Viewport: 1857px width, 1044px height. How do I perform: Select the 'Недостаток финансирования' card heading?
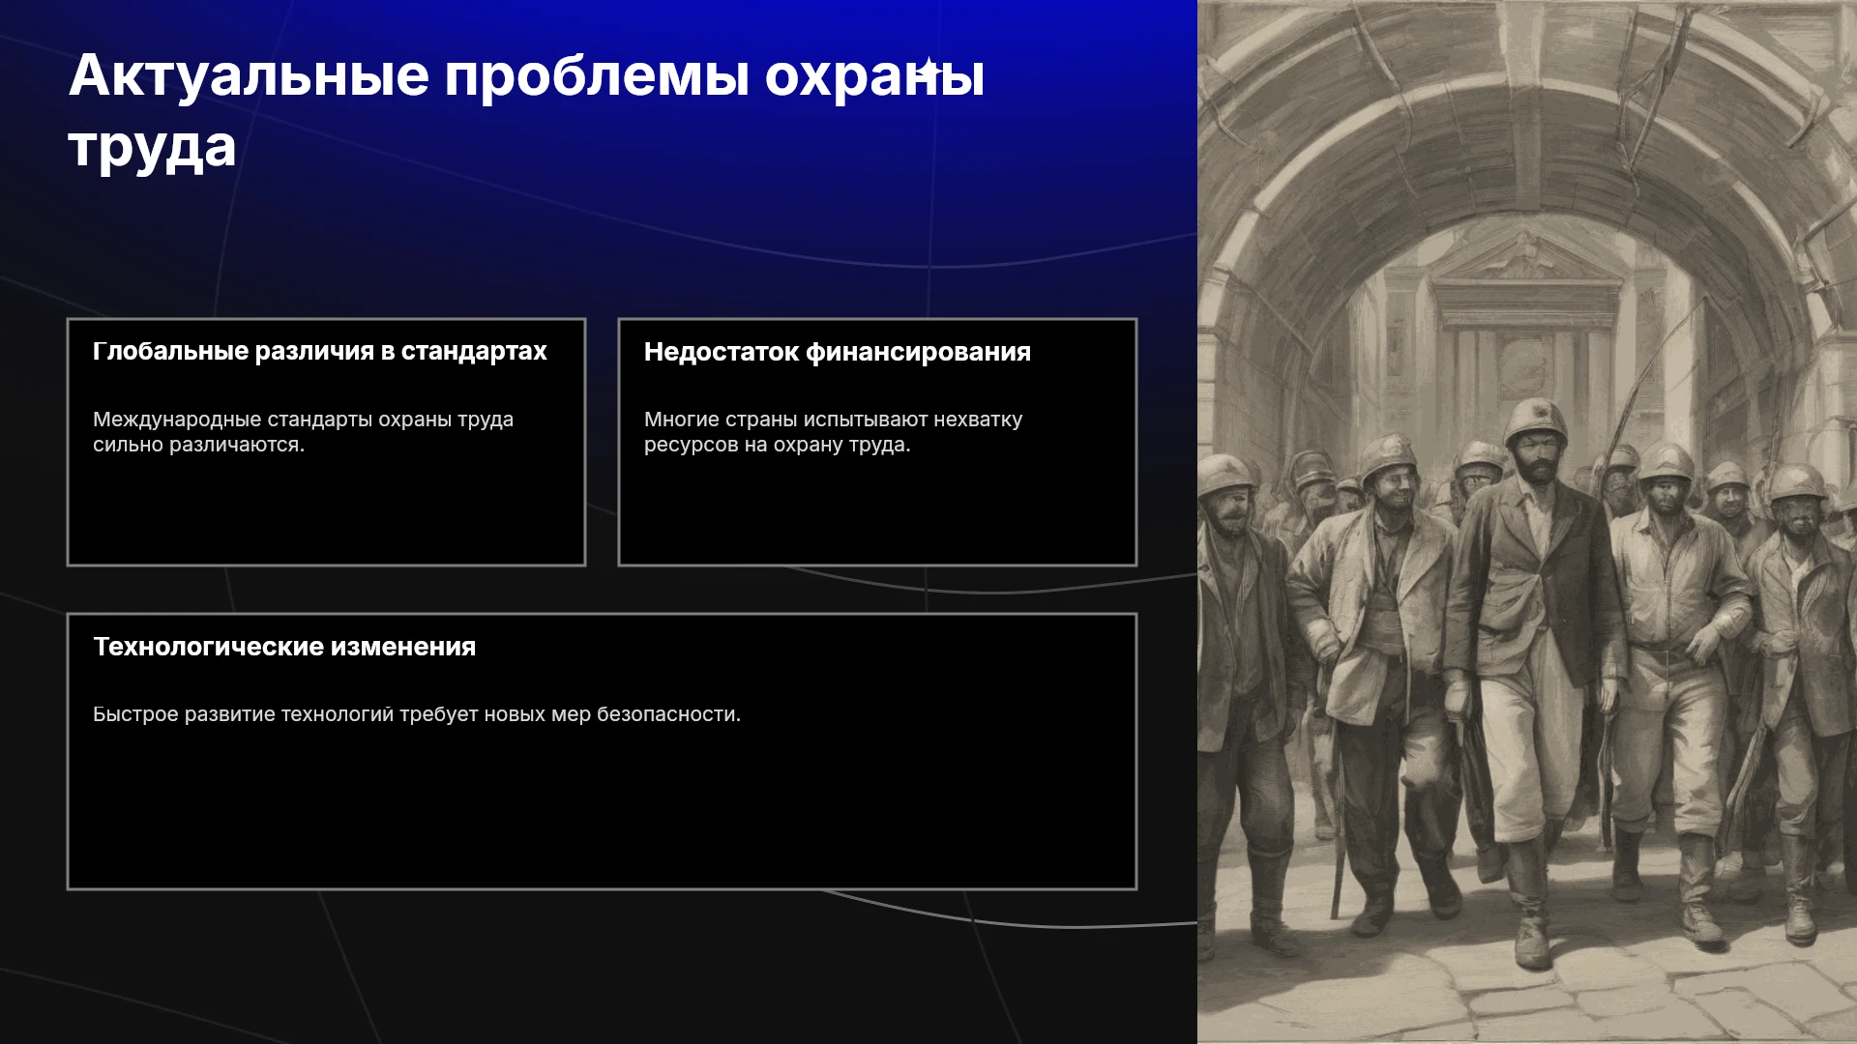point(838,352)
